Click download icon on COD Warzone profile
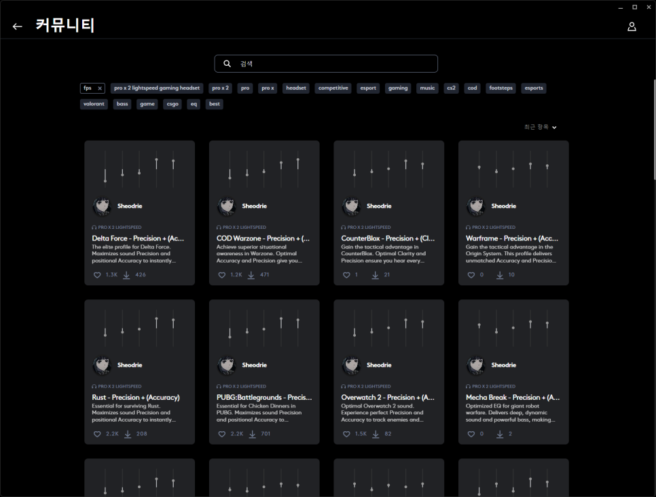This screenshot has height=497, width=656. [251, 275]
